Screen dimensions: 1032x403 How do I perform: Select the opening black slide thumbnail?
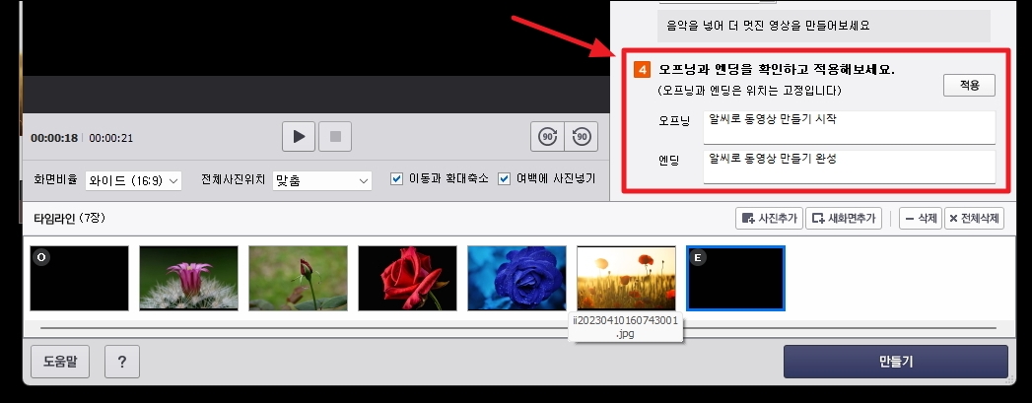(x=80, y=278)
